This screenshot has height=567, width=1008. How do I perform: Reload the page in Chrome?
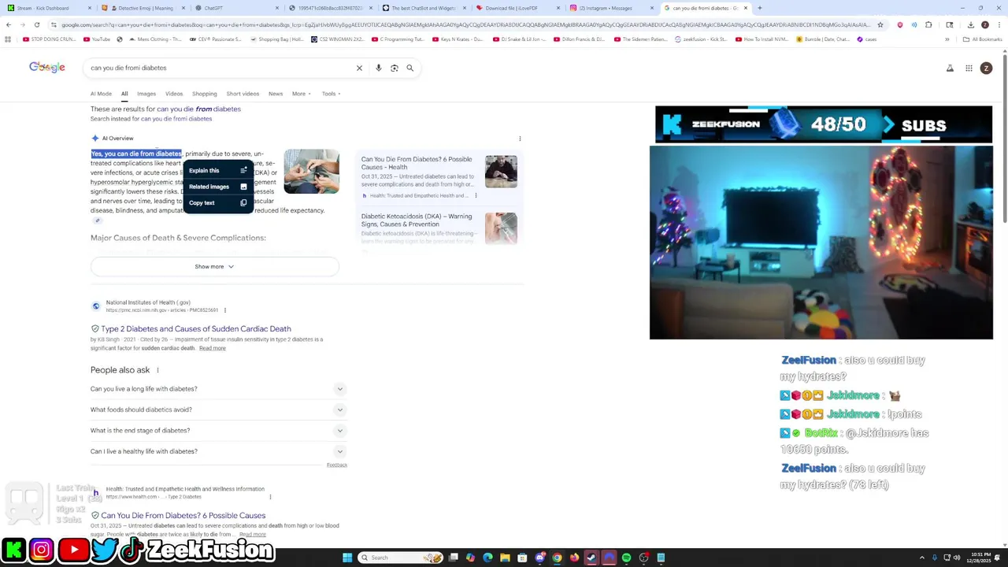coord(36,24)
